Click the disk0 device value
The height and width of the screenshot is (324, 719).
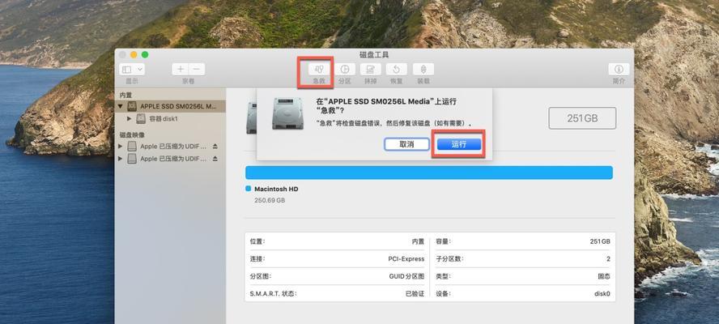[602, 294]
